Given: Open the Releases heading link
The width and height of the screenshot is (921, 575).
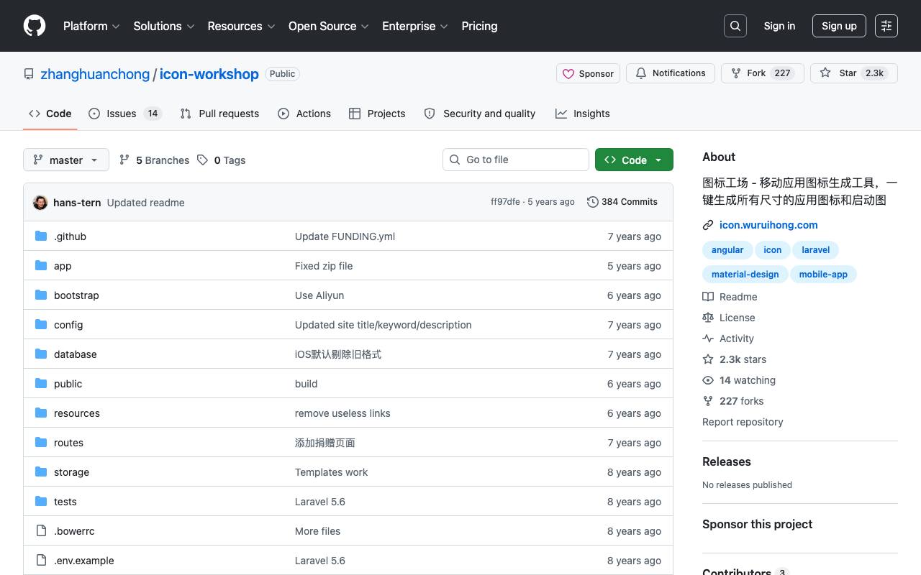Looking at the screenshot, I should (x=726, y=461).
